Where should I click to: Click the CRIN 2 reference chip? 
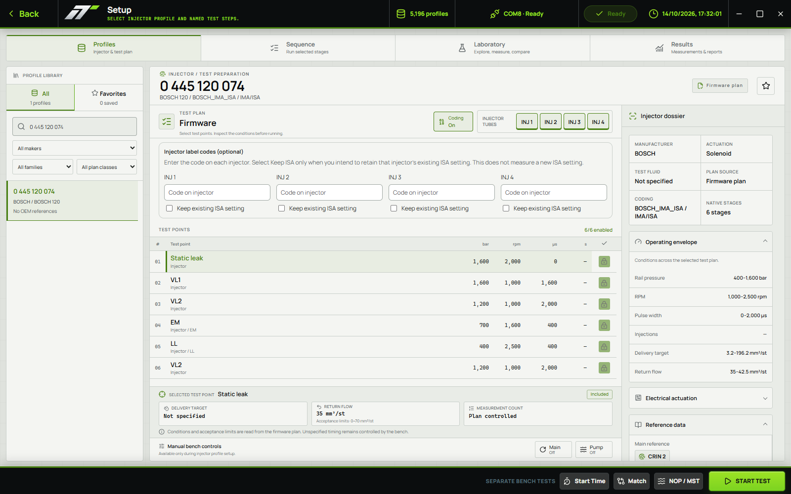click(652, 456)
